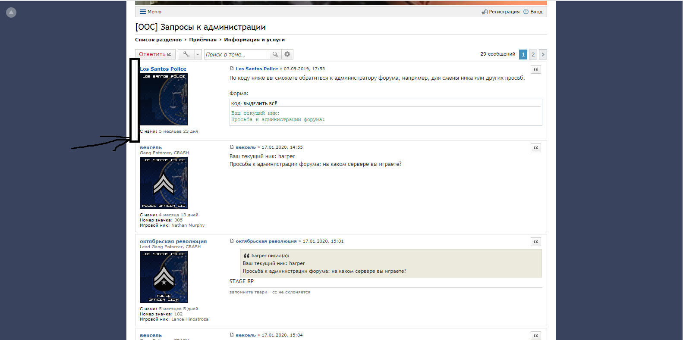The image size is (683, 340).
Task: Open the Список разделов breadcrumb
Action: point(158,40)
